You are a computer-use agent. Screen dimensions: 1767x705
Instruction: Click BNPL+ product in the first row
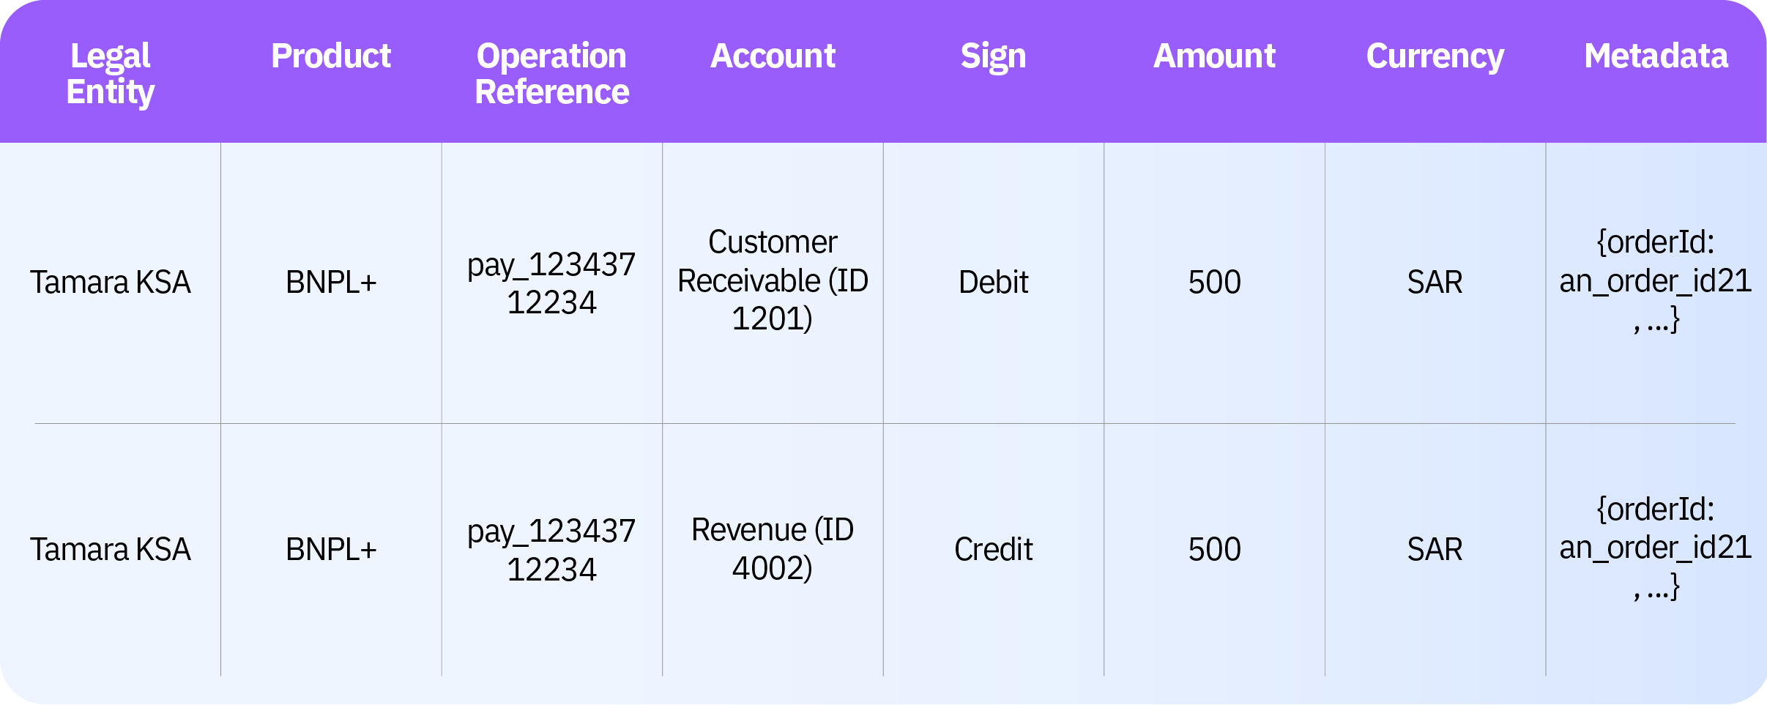331,282
